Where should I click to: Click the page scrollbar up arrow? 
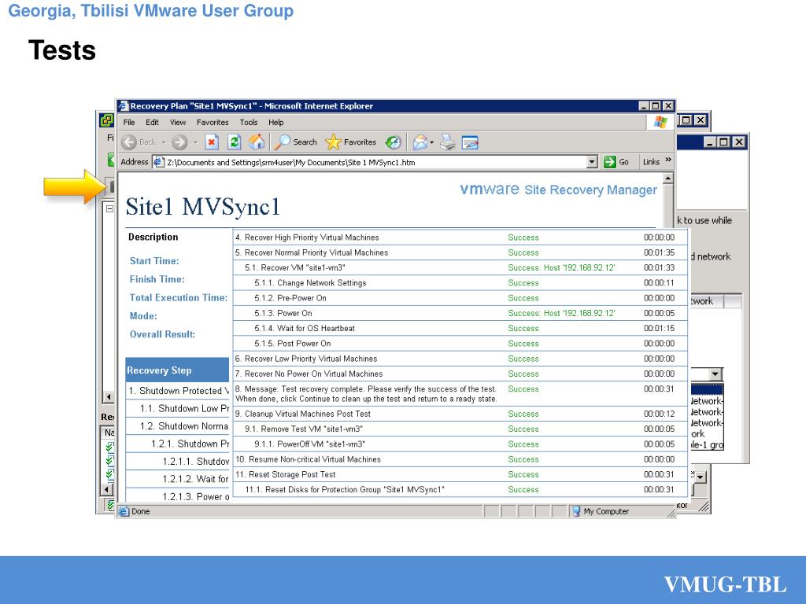coord(667,179)
